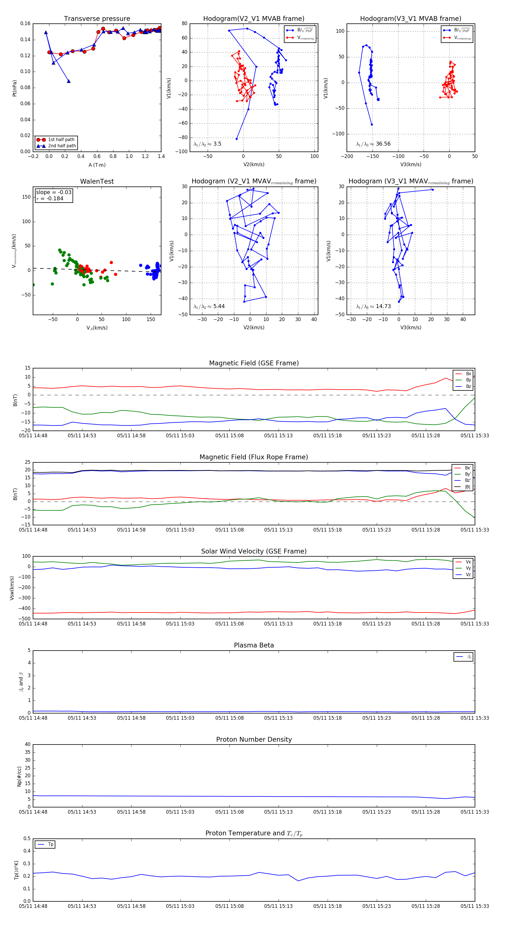Image resolution: width=508 pixels, height=931 pixels.
Task: Click 'Pt(nPa)' y-axis label
Action: coord(15,88)
